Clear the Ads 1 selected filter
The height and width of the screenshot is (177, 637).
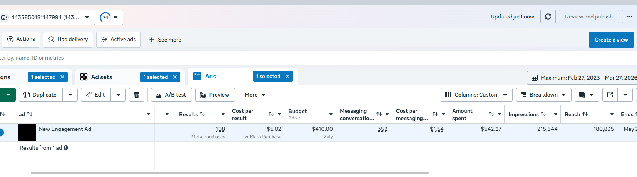click(x=288, y=77)
